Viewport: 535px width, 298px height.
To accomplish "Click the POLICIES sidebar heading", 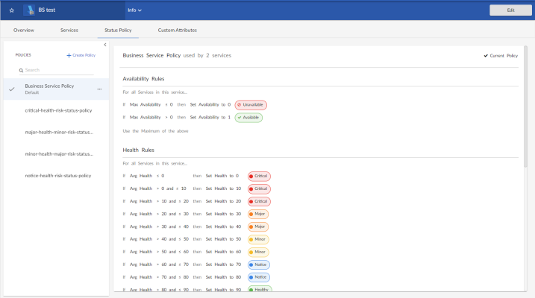I will pos(23,55).
